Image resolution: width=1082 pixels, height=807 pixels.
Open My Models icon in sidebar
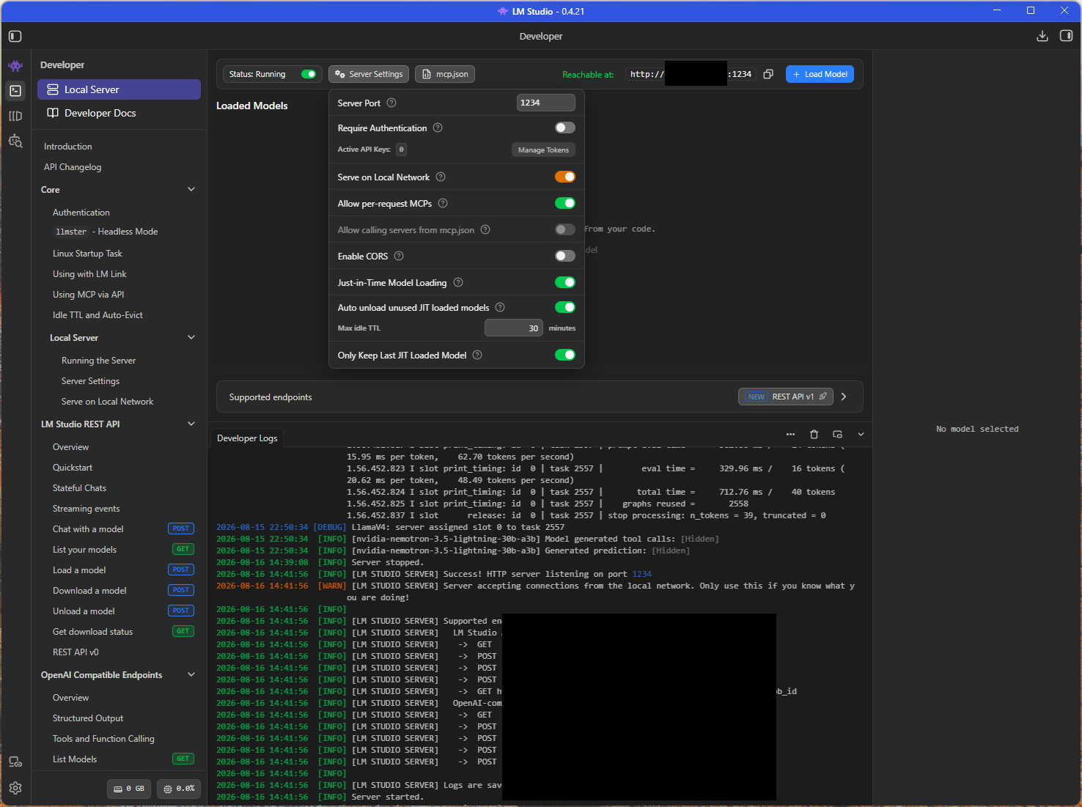pyautogui.click(x=15, y=116)
